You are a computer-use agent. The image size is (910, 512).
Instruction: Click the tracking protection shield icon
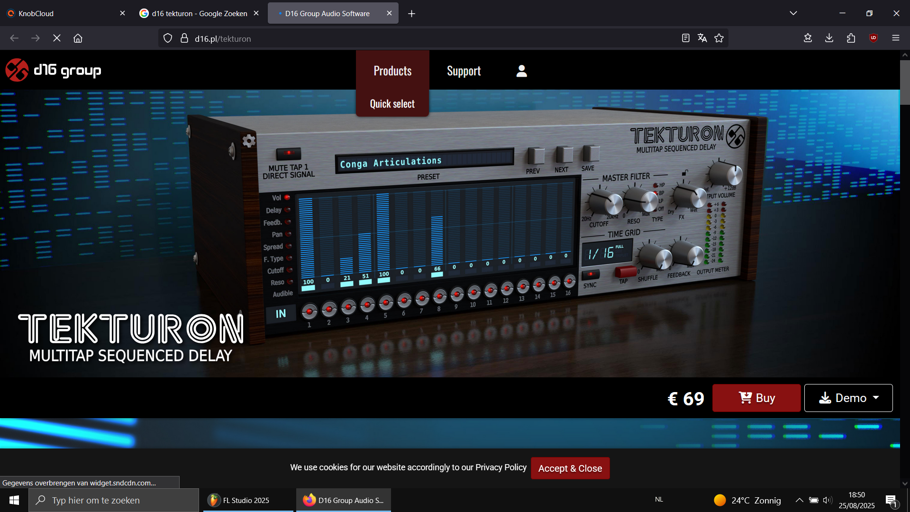pos(168,38)
